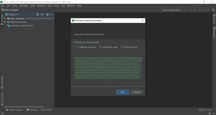Expand the data_analysis project folder
This screenshot has width=216, height=115.
5,18
